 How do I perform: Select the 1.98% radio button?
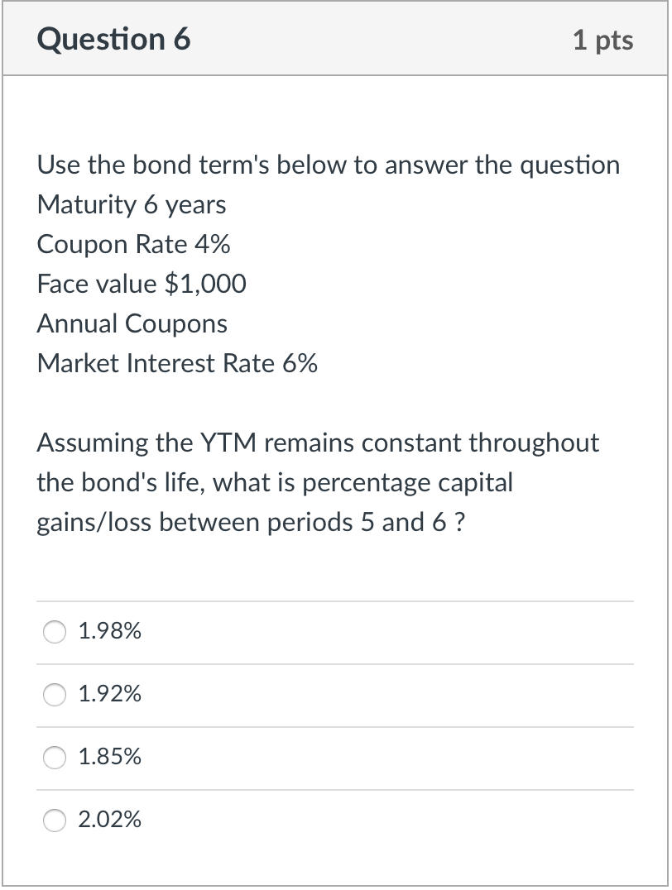click(54, 632)
